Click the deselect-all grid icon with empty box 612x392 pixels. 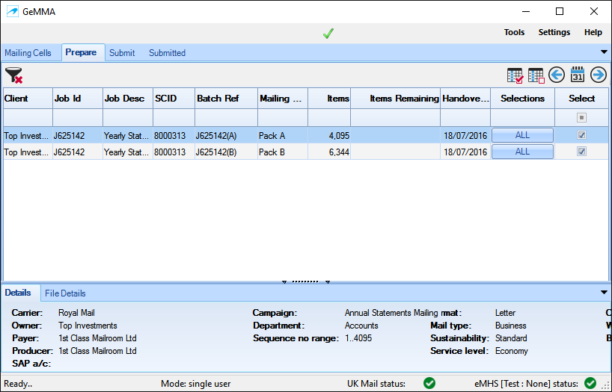point(536,75)
